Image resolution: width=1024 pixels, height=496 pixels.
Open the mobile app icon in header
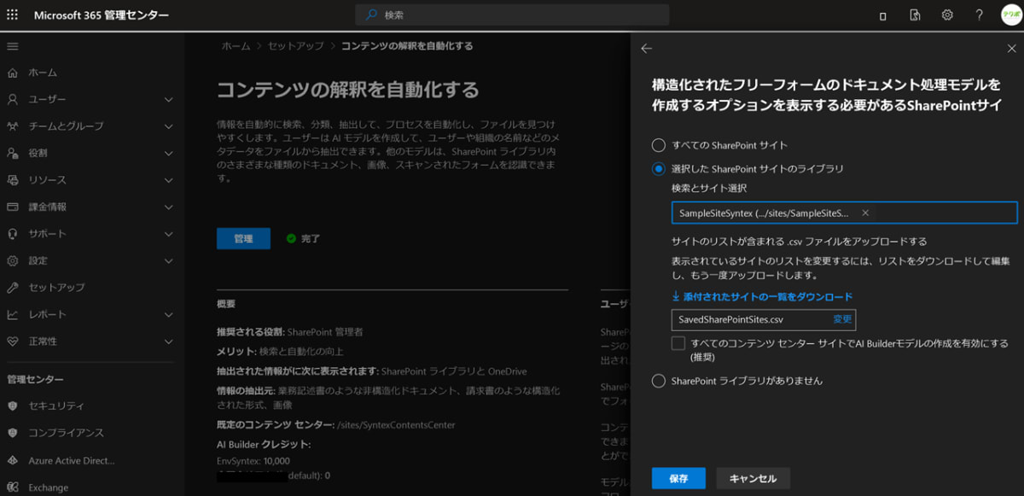pyautogui.click(x=882, y=15)
